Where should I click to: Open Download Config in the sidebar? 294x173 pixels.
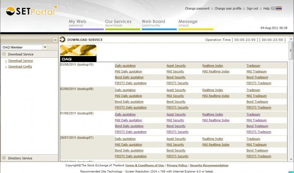coord(20,67)
